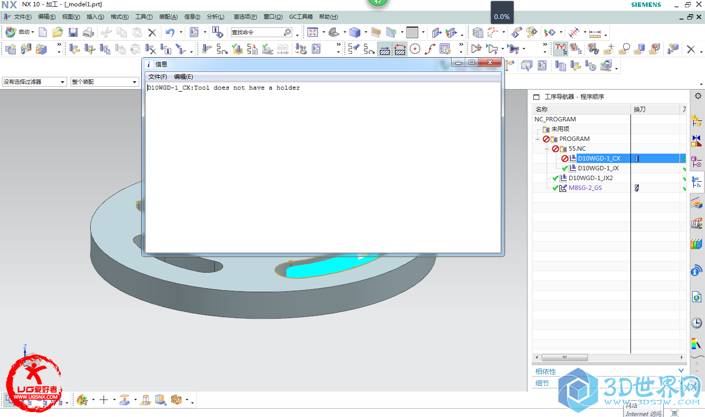Open the 文件(F) menu in main menu bar
Viewport: 705px width, 417px height.
click(x=23, y=17)
